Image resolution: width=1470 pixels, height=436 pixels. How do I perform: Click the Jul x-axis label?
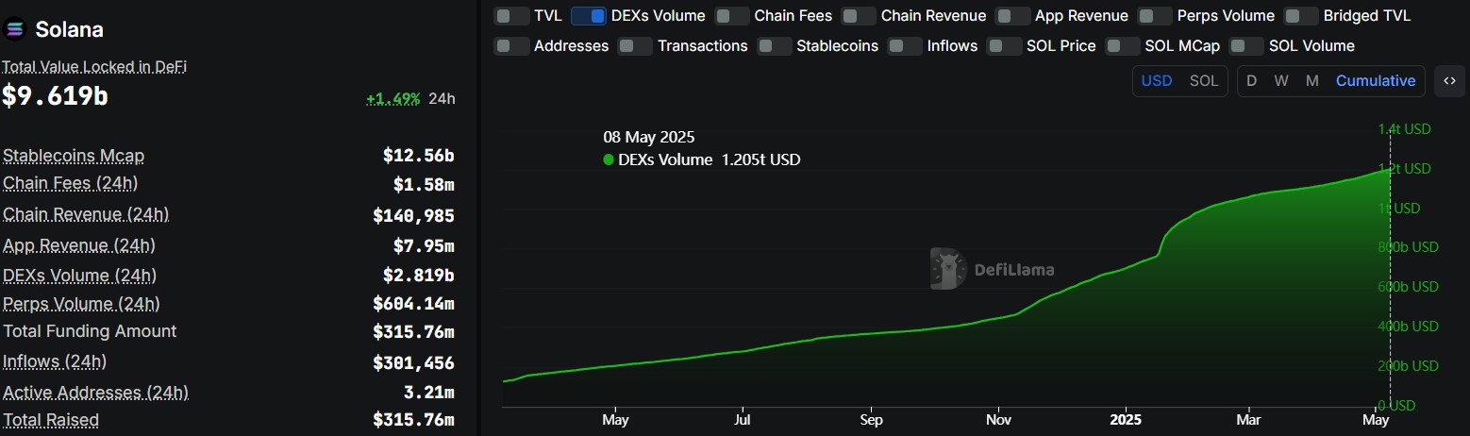point(743,419)
